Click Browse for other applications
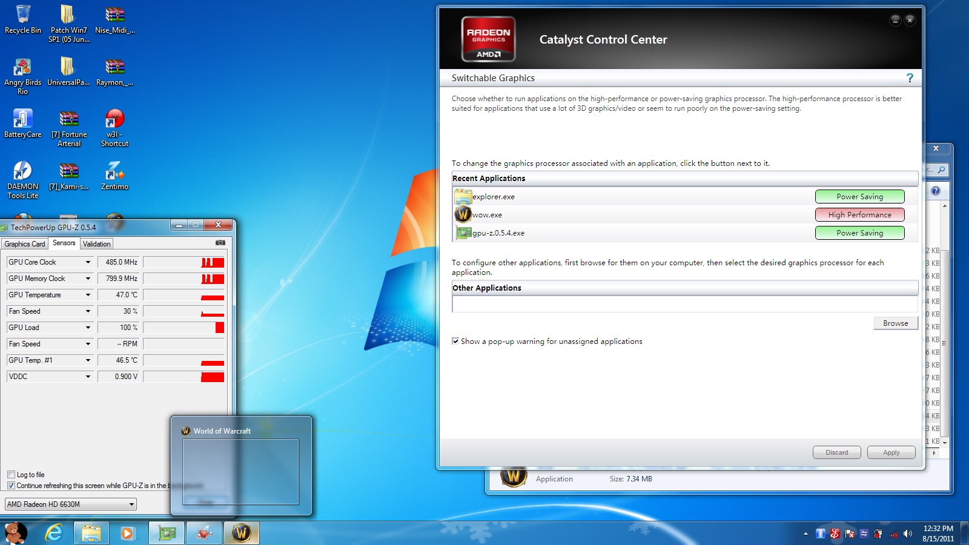This screenshot has height=545, width=969. tap(895, 323)
